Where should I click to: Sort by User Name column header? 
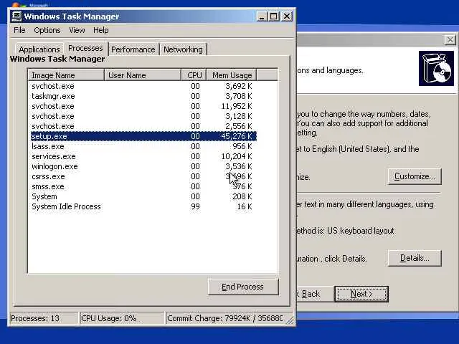pyautogui.click(x=143, y=75)
